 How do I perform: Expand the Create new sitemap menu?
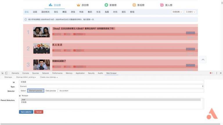pos(49,77)
